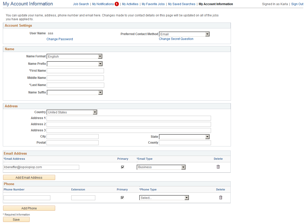
Task: Go to My Saved Searches
Action: coord(181,4)
